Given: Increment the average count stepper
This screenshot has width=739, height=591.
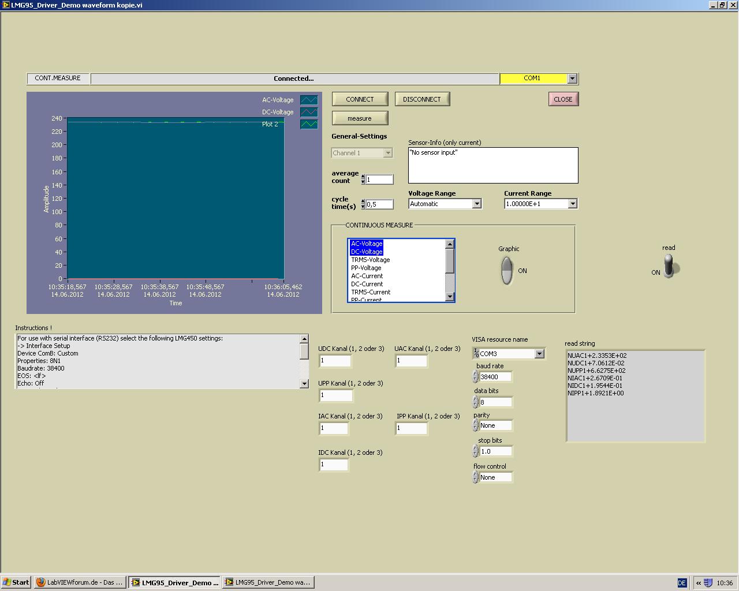Looking at the screenshot, I should (x=363, y=177).
